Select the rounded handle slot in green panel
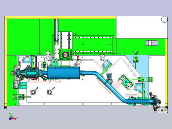Image resolution: width=172 pixels, height=129 pixels. coord(151,43)
